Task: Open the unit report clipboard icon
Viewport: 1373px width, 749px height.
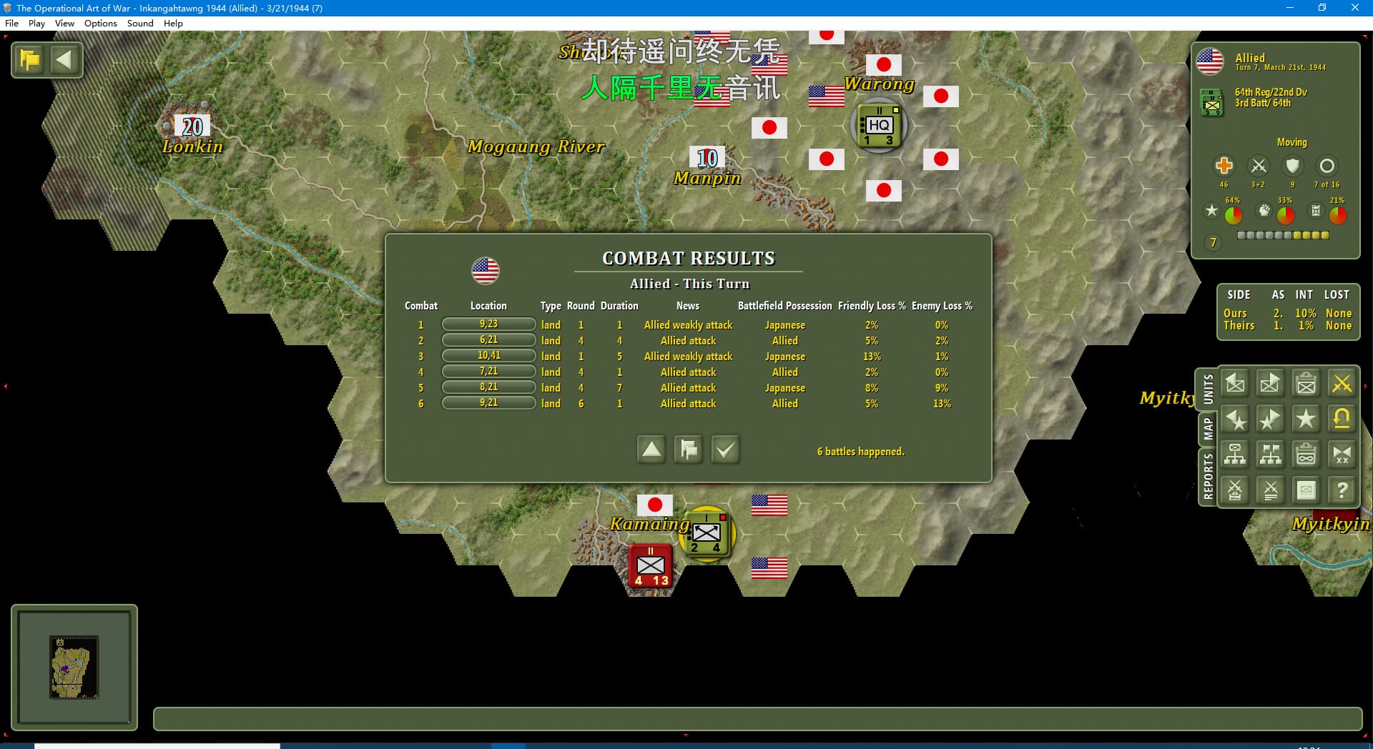Action: click(1306, 384)
